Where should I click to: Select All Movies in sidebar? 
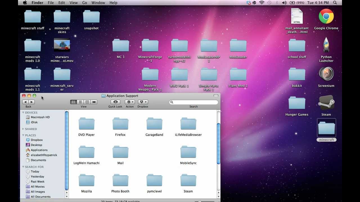(x=35, y=187)
